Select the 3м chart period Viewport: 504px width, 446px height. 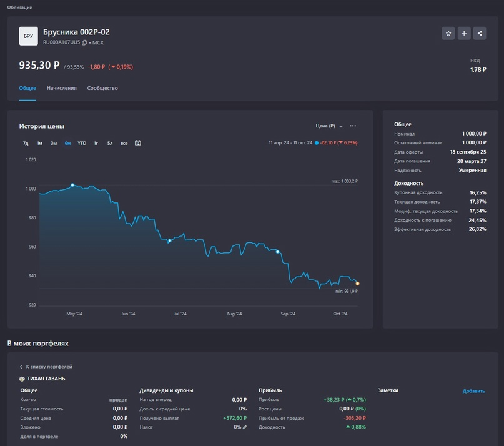pyautogui.click(x=54, y=143)
